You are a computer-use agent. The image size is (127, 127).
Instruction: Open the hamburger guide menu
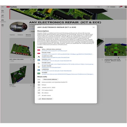[3, 7]
